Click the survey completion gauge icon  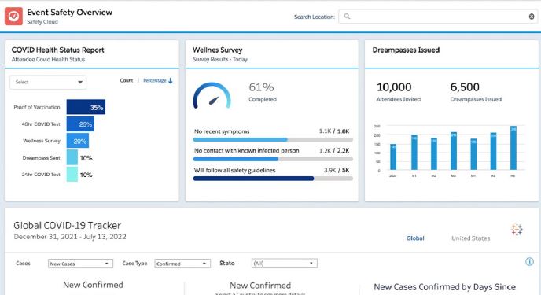[x=212, y=96]
